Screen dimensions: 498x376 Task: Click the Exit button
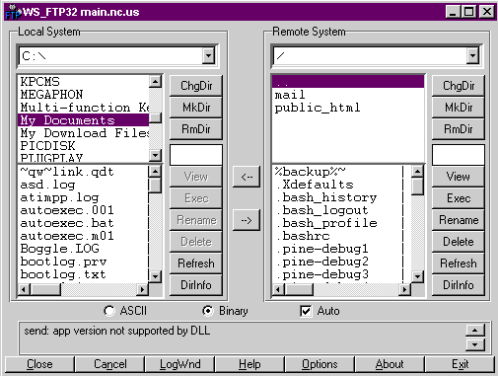pos(460,364)
